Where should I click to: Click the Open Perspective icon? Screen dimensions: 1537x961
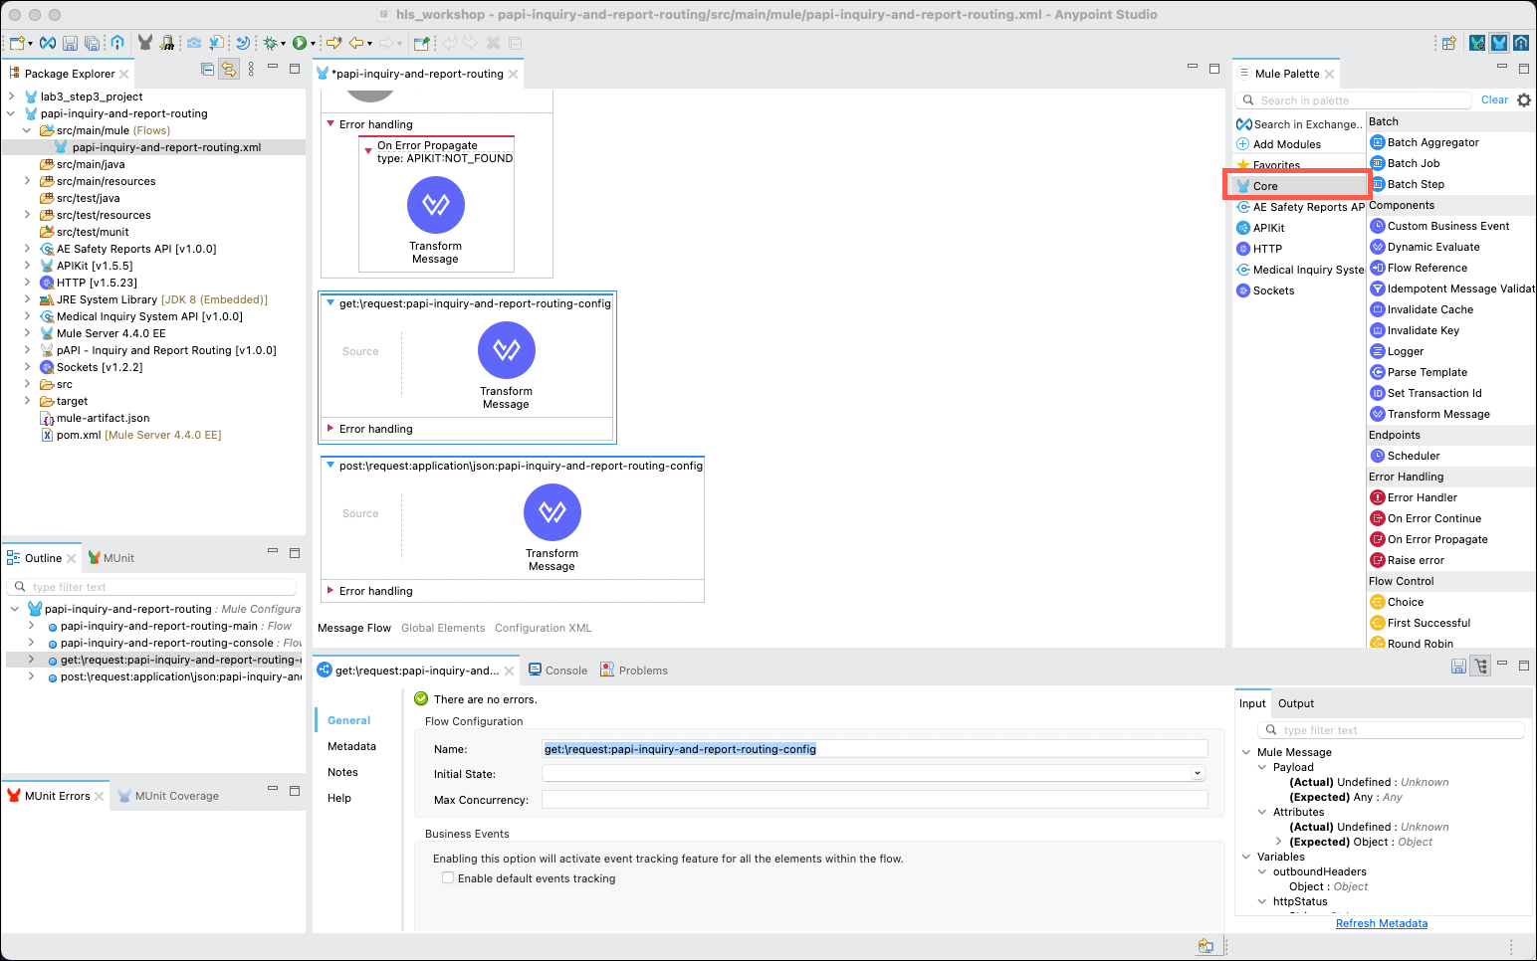(1449, 43)
